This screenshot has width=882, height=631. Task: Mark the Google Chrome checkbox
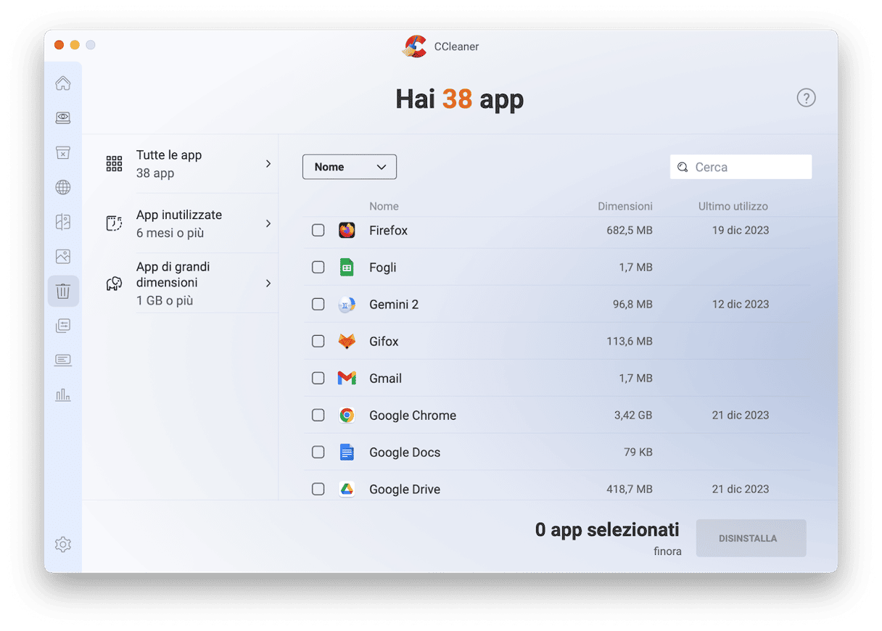coord(318,415)
